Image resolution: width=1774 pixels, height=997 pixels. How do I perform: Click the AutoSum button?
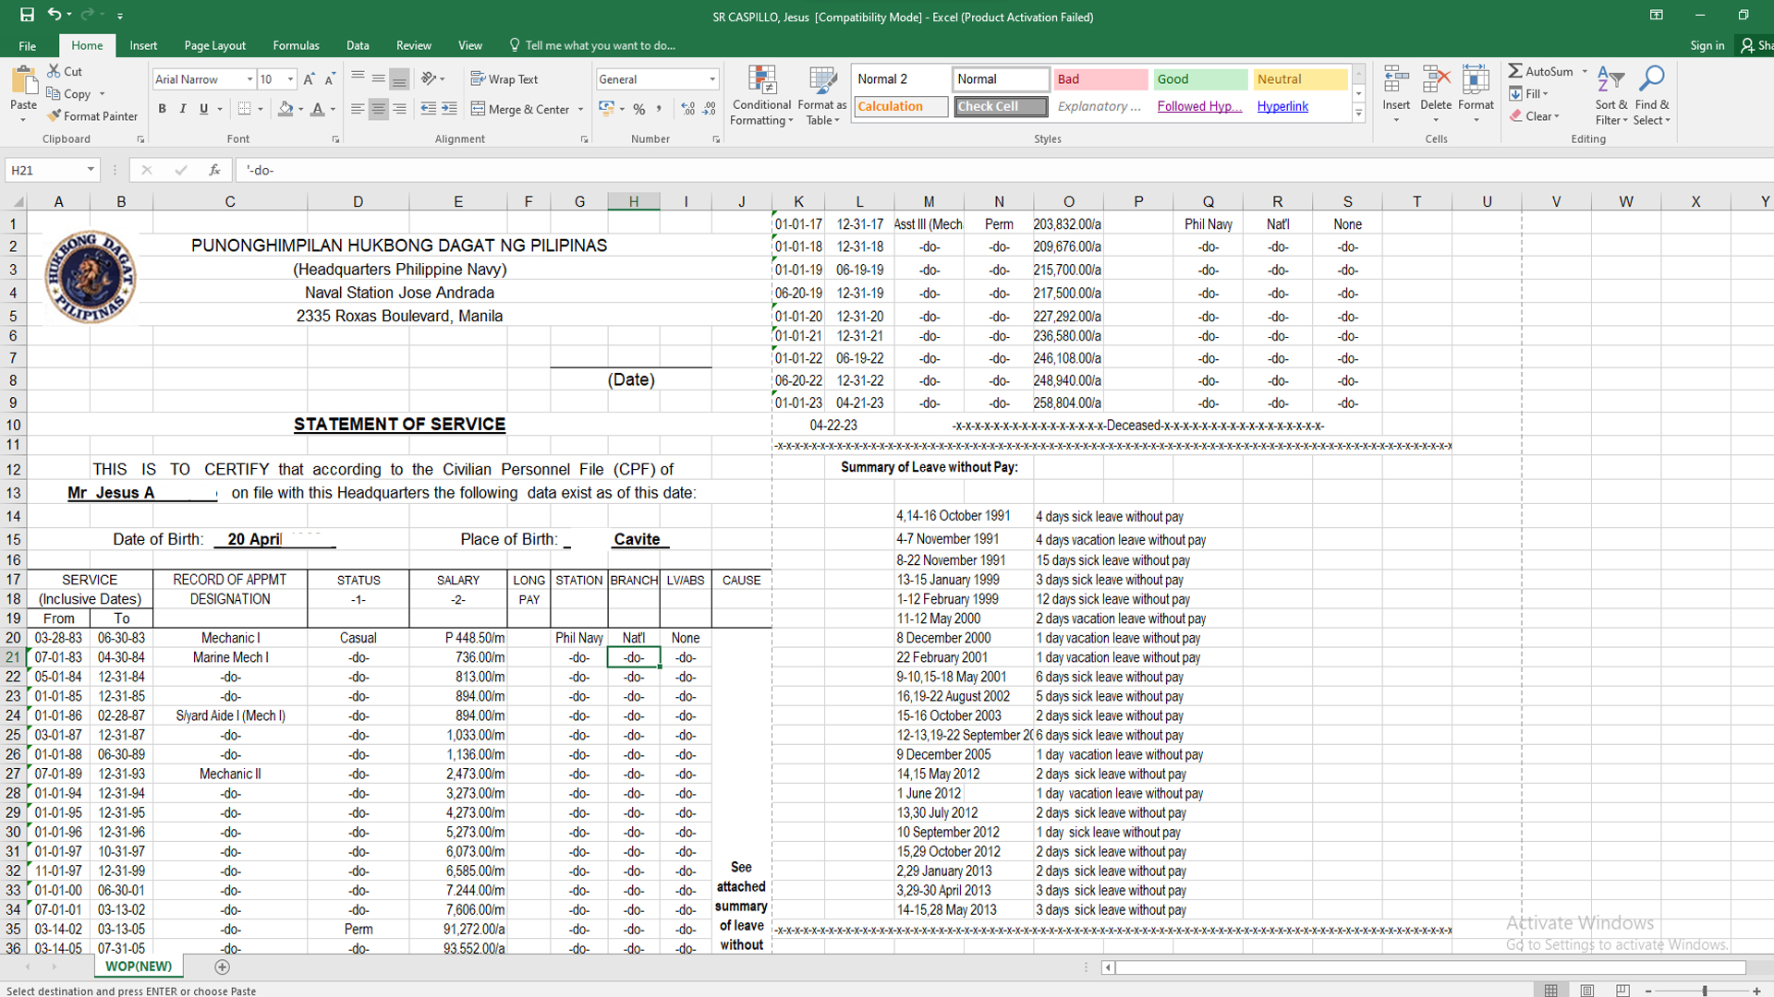(1540, 71)
